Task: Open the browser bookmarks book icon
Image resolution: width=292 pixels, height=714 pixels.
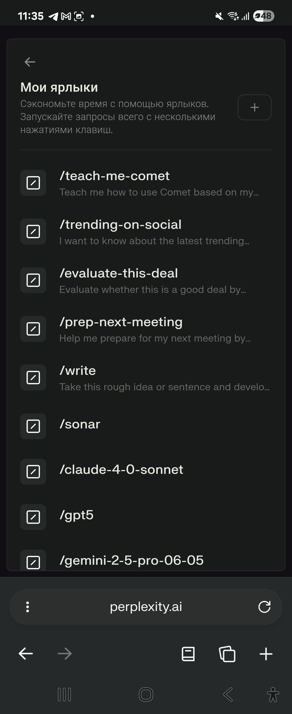Action: 188,654
